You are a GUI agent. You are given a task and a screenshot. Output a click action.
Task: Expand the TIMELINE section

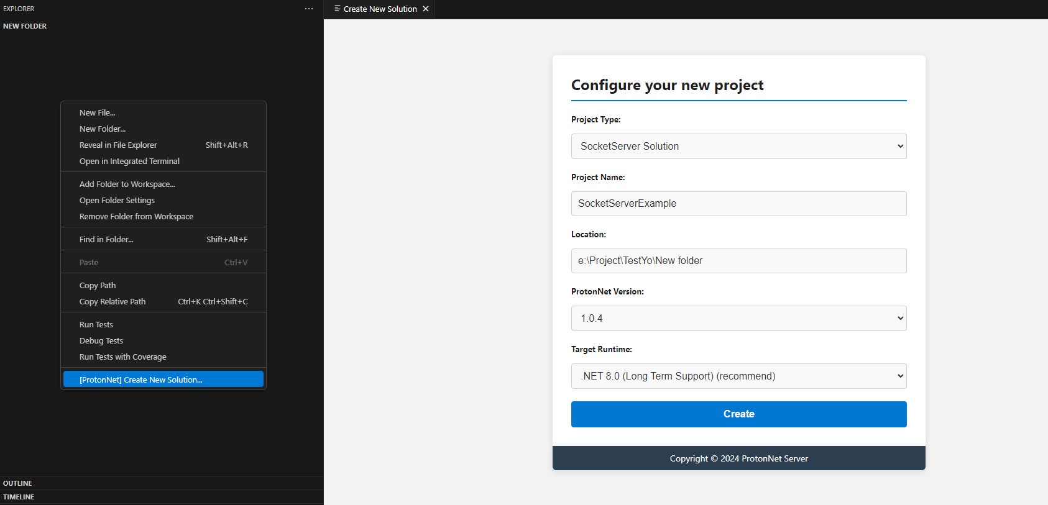point(162,497)
